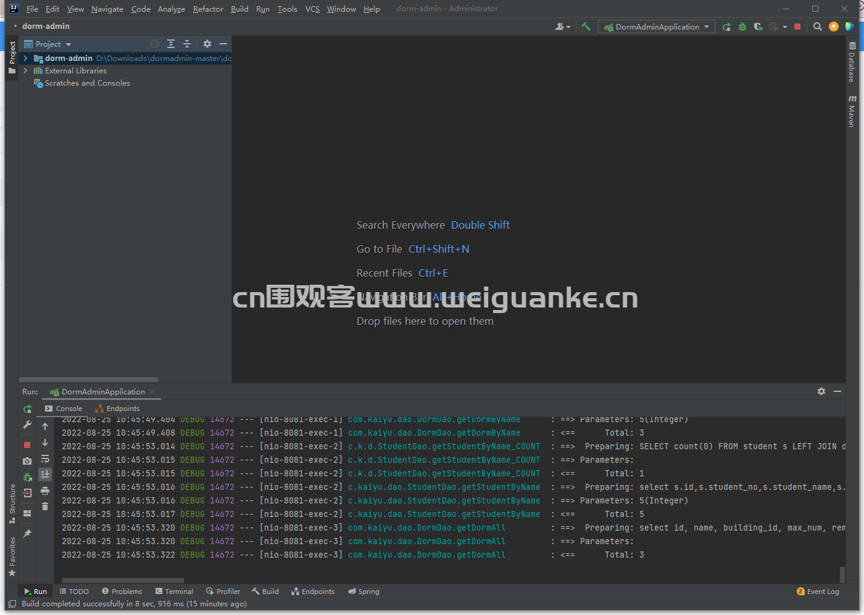Print console output icon

[x=45, y=491]
